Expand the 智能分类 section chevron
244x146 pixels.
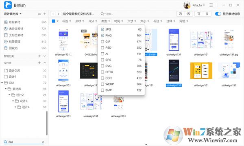pos(45,56)
